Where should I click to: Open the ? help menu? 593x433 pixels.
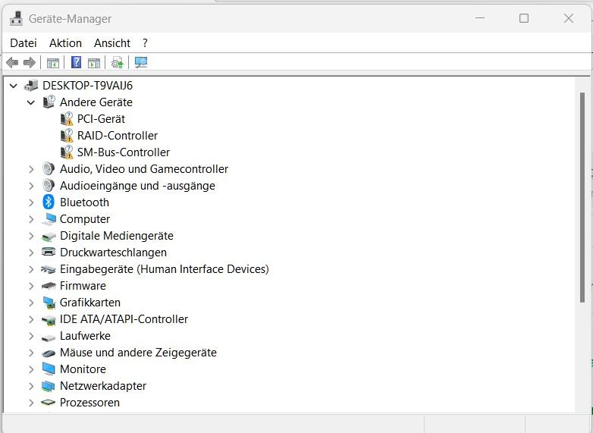pyautogui.click(x=146, y=43)
